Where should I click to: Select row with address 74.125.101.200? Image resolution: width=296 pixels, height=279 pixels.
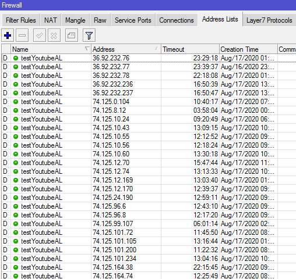click(149, 250)
